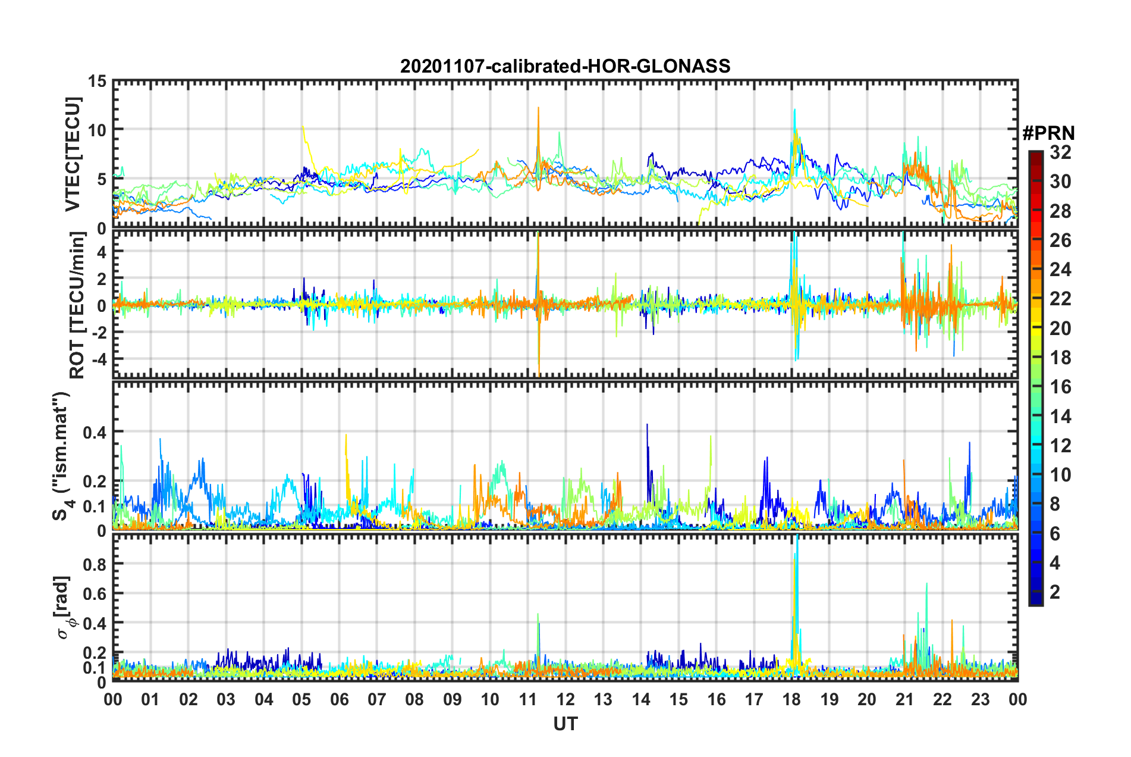This screenshot has width=1131, height=757.
Task: Click colorbar tick label 22
Action: (1060, 299)
